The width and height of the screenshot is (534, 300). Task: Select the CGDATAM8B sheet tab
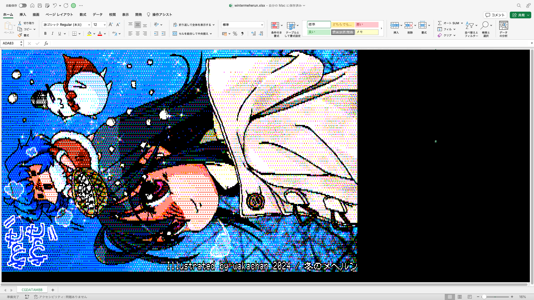coord(32,290)
